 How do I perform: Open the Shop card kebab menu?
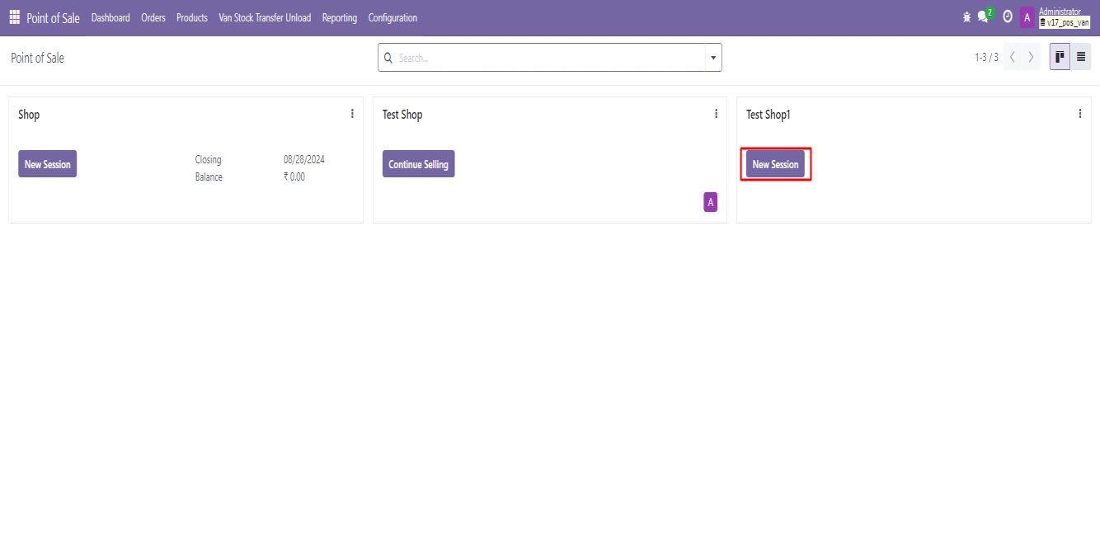coord(352,114)
